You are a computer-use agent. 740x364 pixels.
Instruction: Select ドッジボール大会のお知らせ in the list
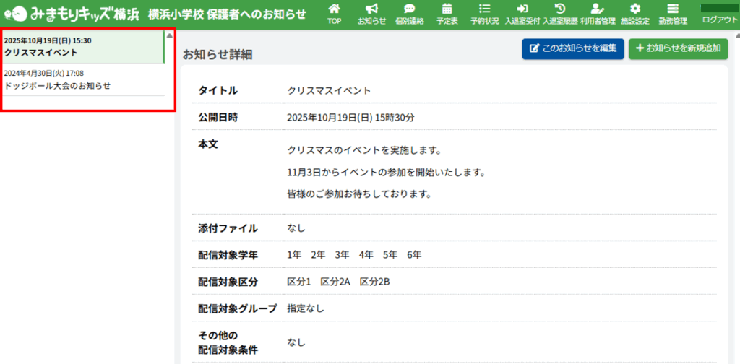pyautogui.click(x=82, y=79)
